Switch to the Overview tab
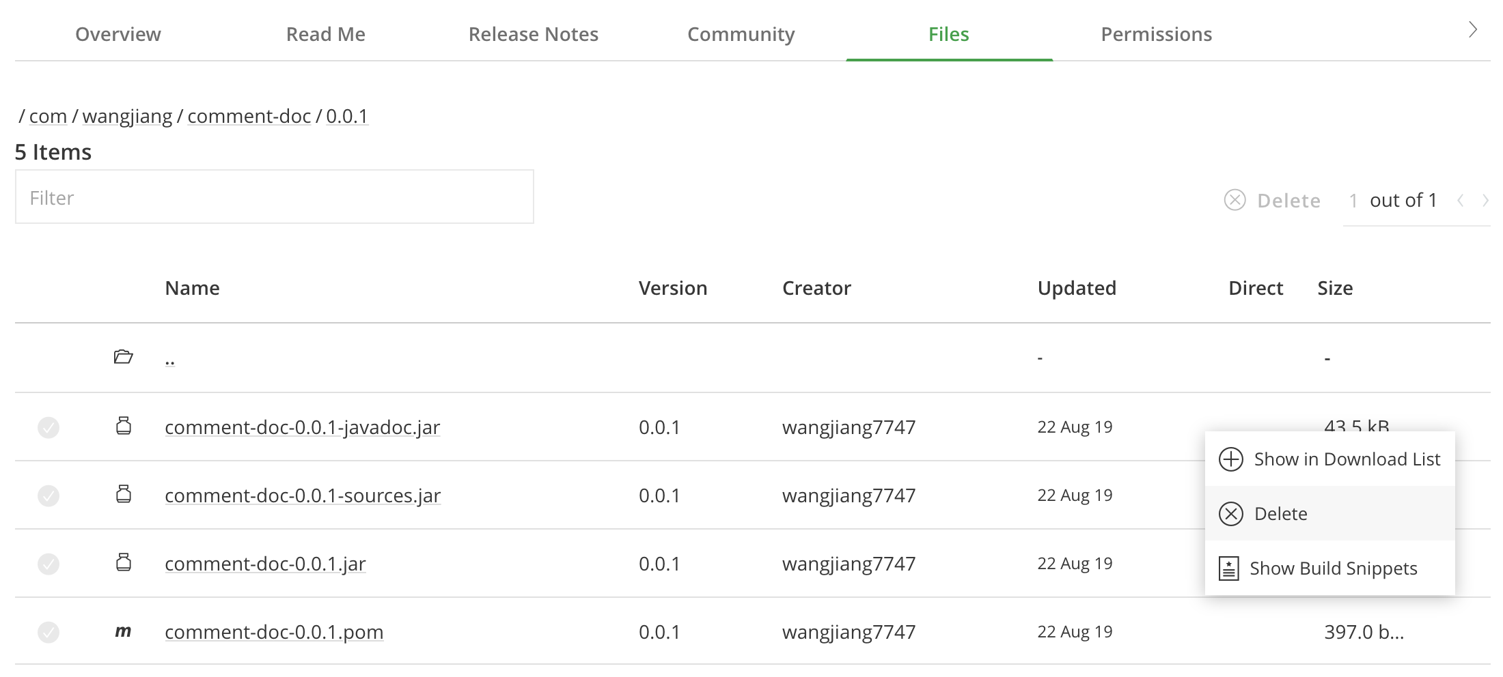 pyautogui.click(x=118, y=34)
